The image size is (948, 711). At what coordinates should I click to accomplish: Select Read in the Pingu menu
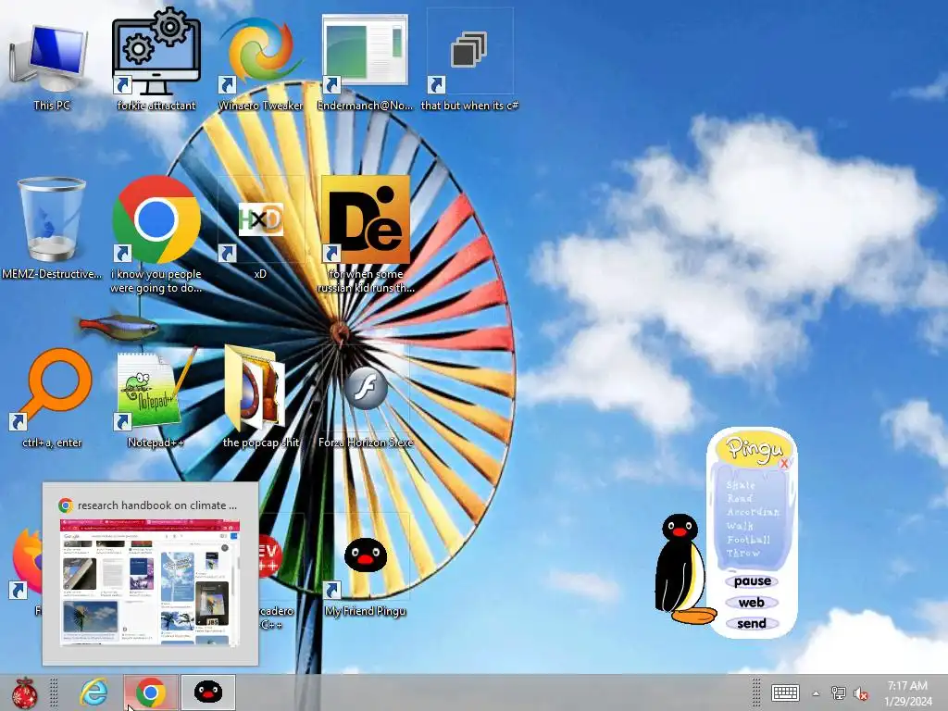(x=740, y=499)
